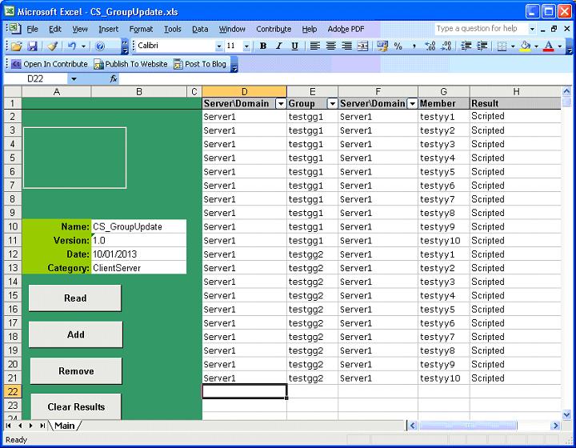Viewport: 576px width, 448px height.
Task: Click the Save disk icon
Action: [32, 46]
